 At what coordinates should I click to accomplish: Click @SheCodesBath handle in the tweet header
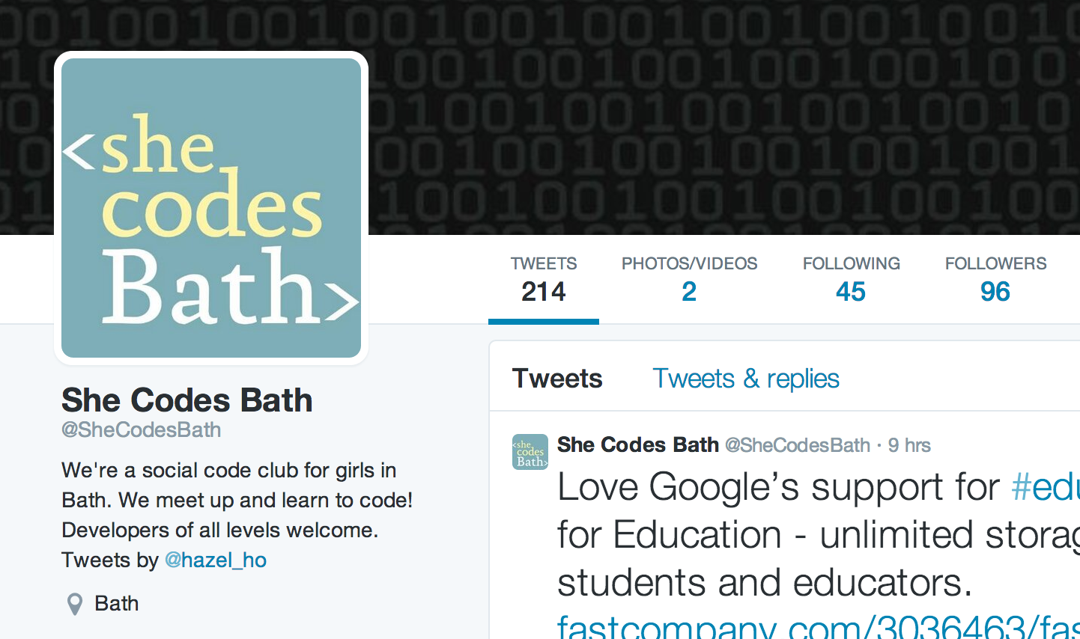point(798,446)
